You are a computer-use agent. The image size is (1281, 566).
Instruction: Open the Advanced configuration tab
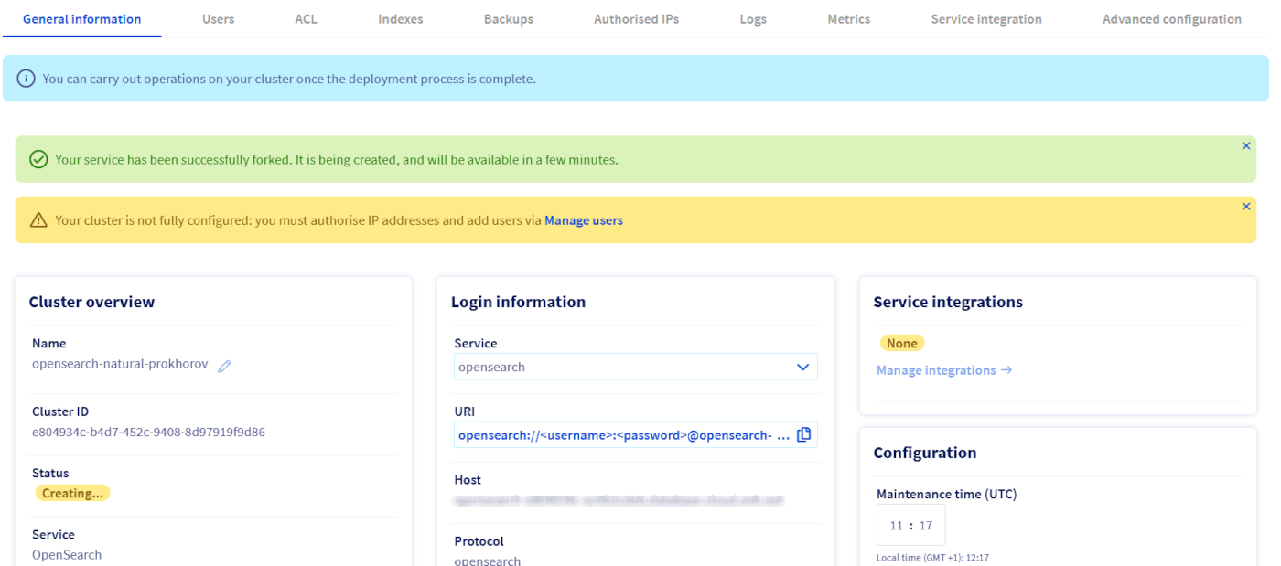click(x=1171, y=19)
